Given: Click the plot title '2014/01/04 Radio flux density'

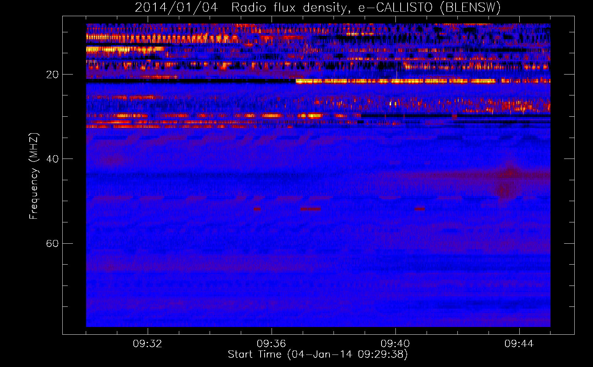Looking at the screenshot, I should click(x=317, y=7).
